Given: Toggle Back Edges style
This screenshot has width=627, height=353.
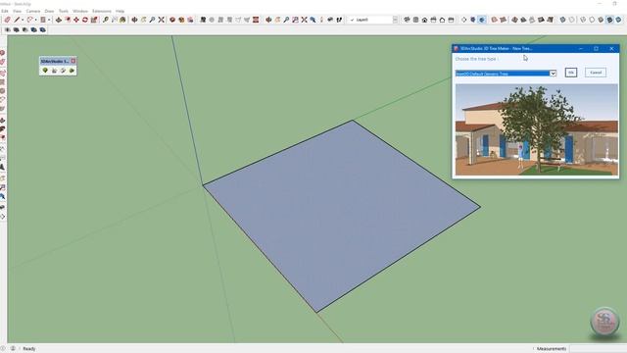Looking at the screenshot, I should (571, 20).
